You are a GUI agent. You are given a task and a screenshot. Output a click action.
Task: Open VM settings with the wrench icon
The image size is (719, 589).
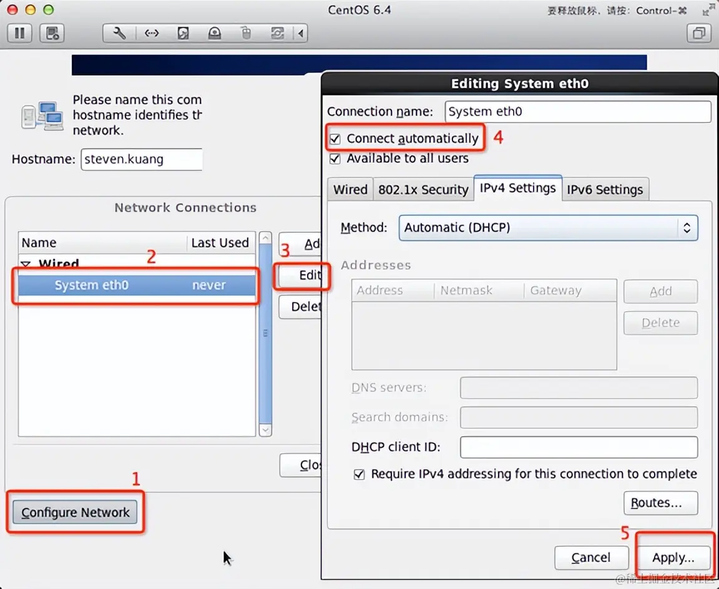click(119, 33)
